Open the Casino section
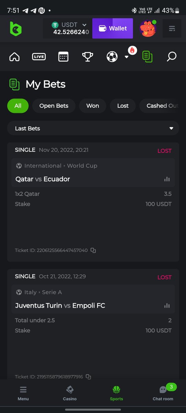Screen dimensions: 186x413 [x=70, y=393]
